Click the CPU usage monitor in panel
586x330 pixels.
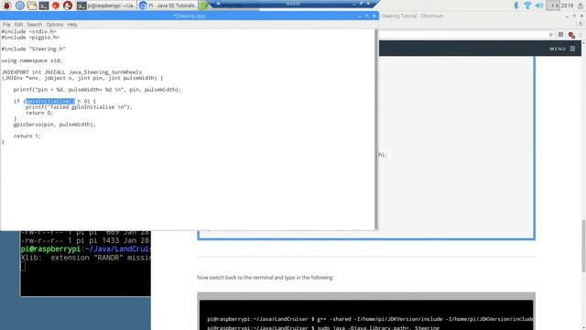pos(553,5)
